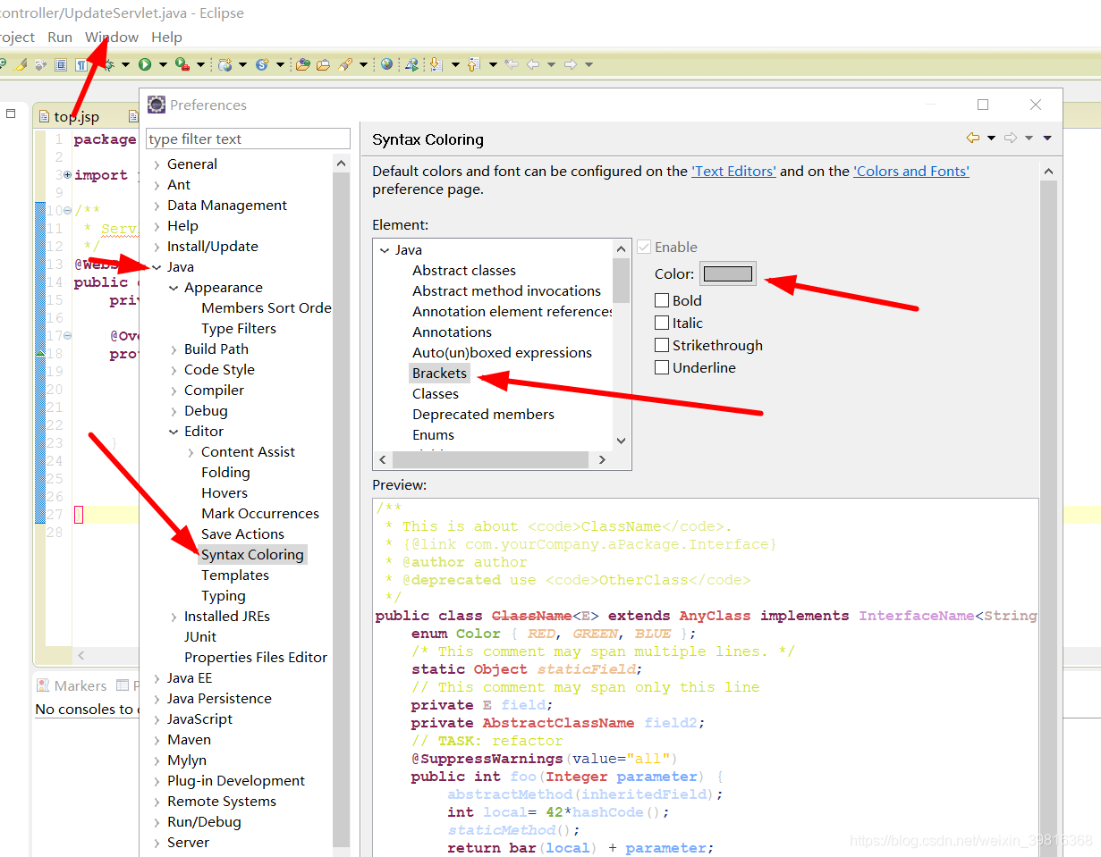Expand the Content Assist node
The width and height of the screenshot is (1101, 857).
pos(191,452)
